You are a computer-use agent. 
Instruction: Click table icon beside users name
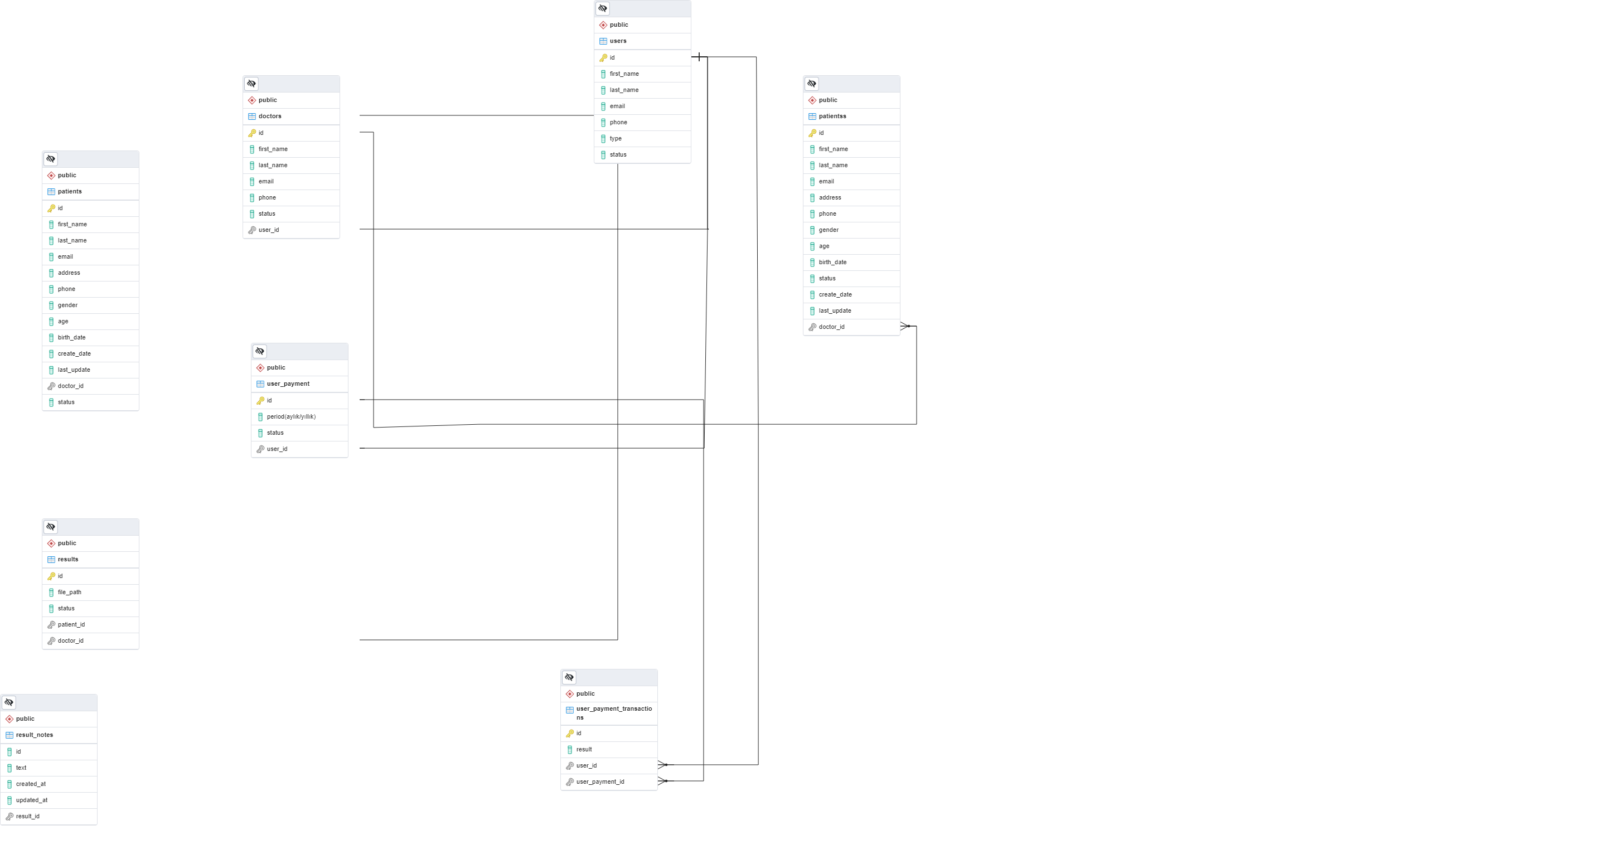(603, 41)
